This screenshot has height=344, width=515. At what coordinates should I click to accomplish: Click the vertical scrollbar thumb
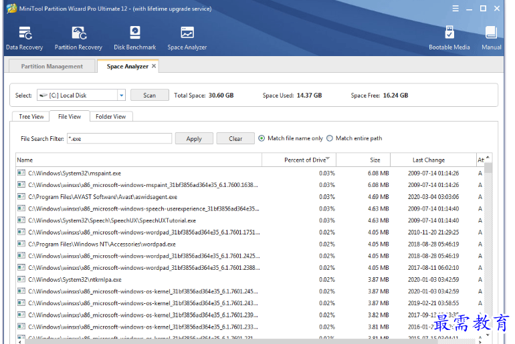tap(488, 168)
